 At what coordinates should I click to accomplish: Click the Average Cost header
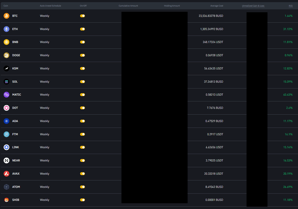pyautogui.click(x=217, y=6)
